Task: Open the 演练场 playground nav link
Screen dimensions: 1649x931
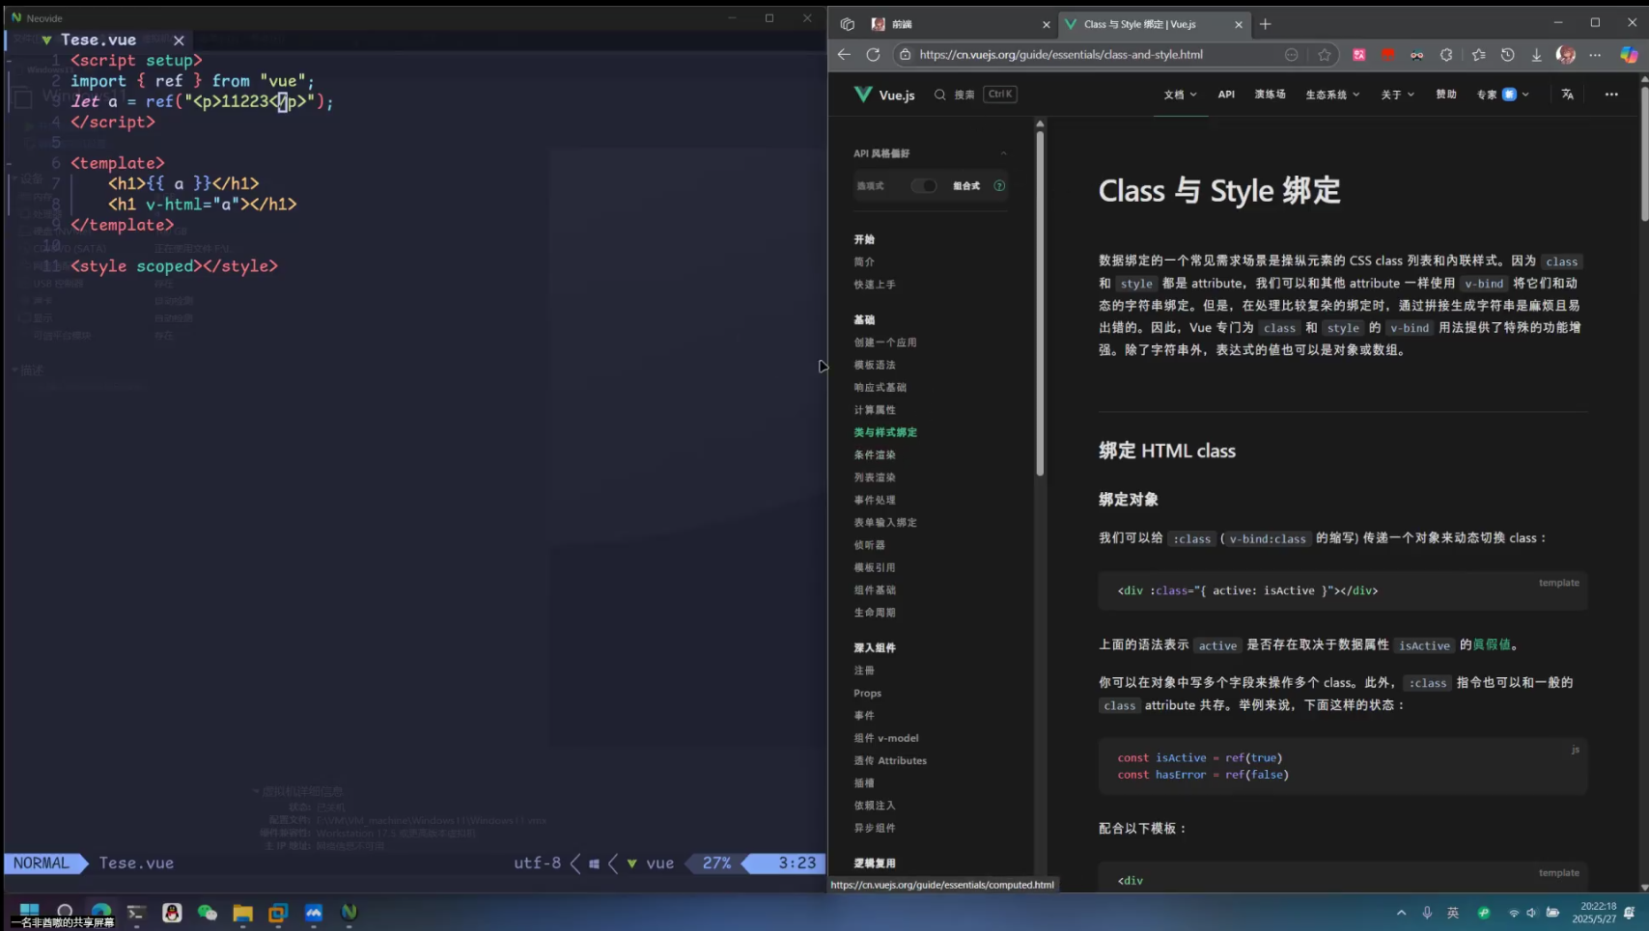Action: [x=1270, y=95]
